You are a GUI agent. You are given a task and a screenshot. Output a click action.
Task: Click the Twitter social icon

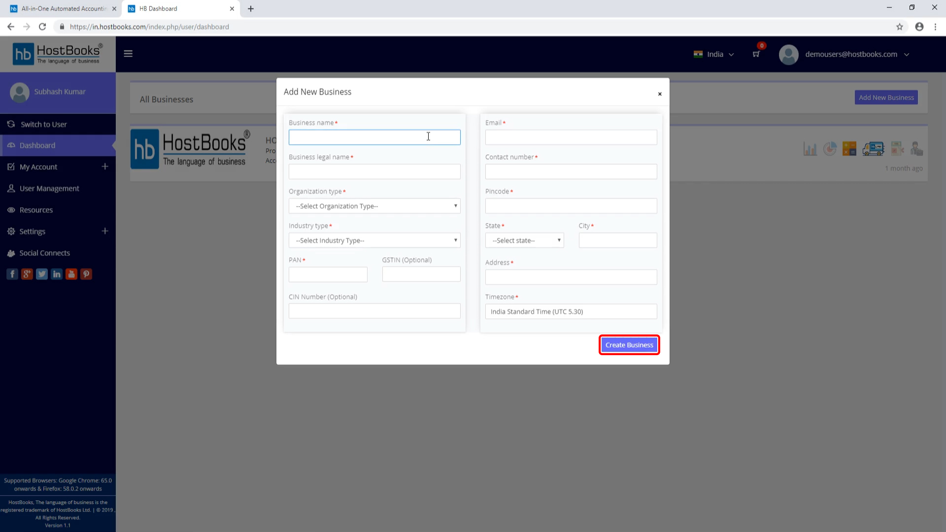click(x=42, y=274)
